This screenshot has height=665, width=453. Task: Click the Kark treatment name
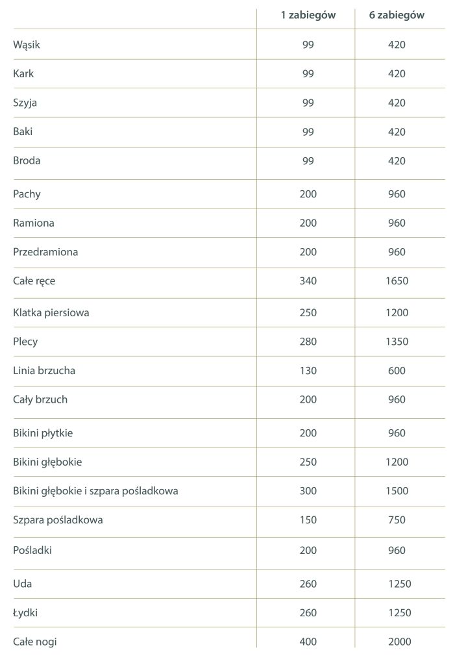[23, 74]
